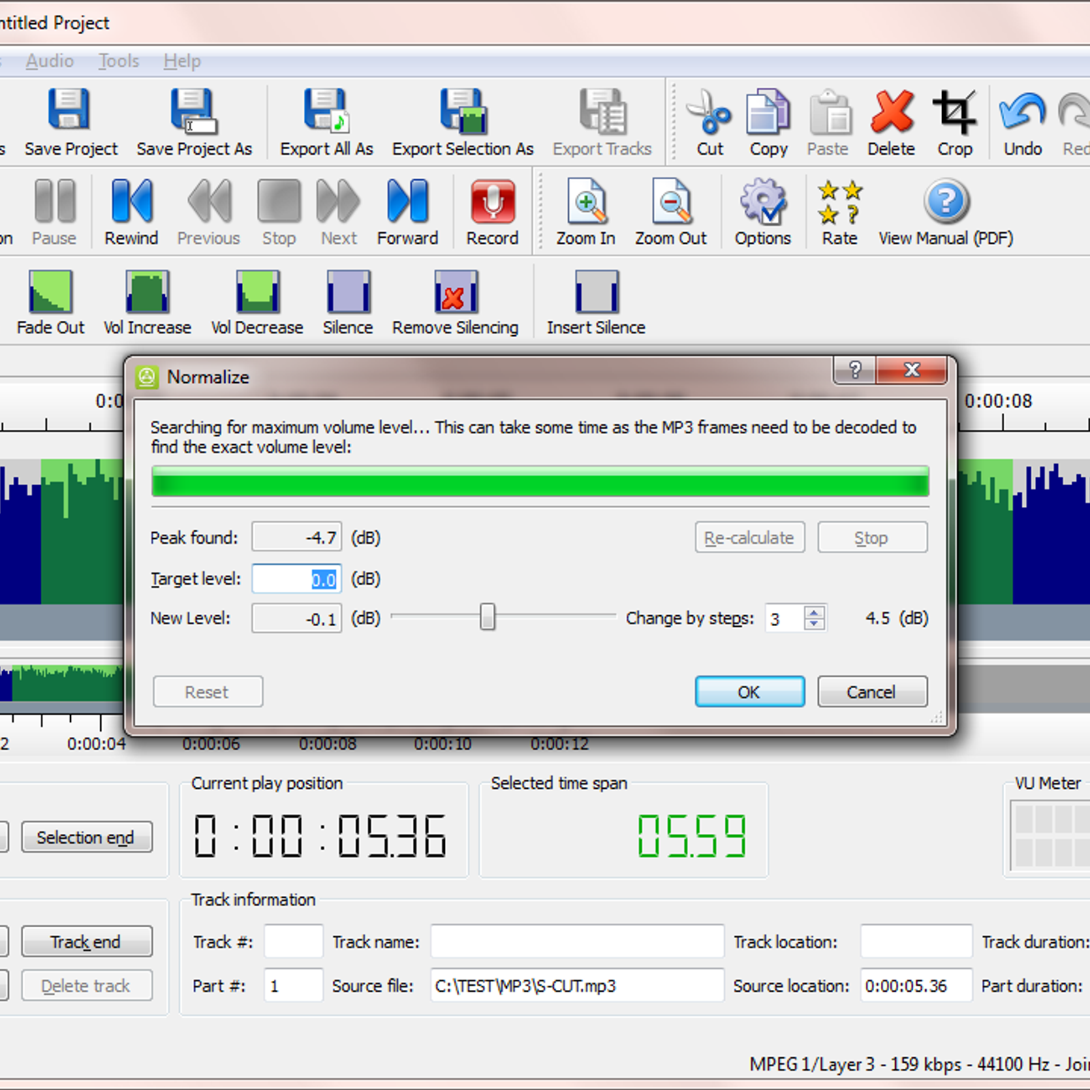
Task: Confirm Normalize with OK
Action: (749, 692)
